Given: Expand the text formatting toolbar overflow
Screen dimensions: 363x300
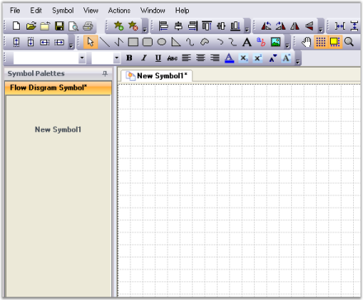Looking at the screenshot, I should point(298,59).
